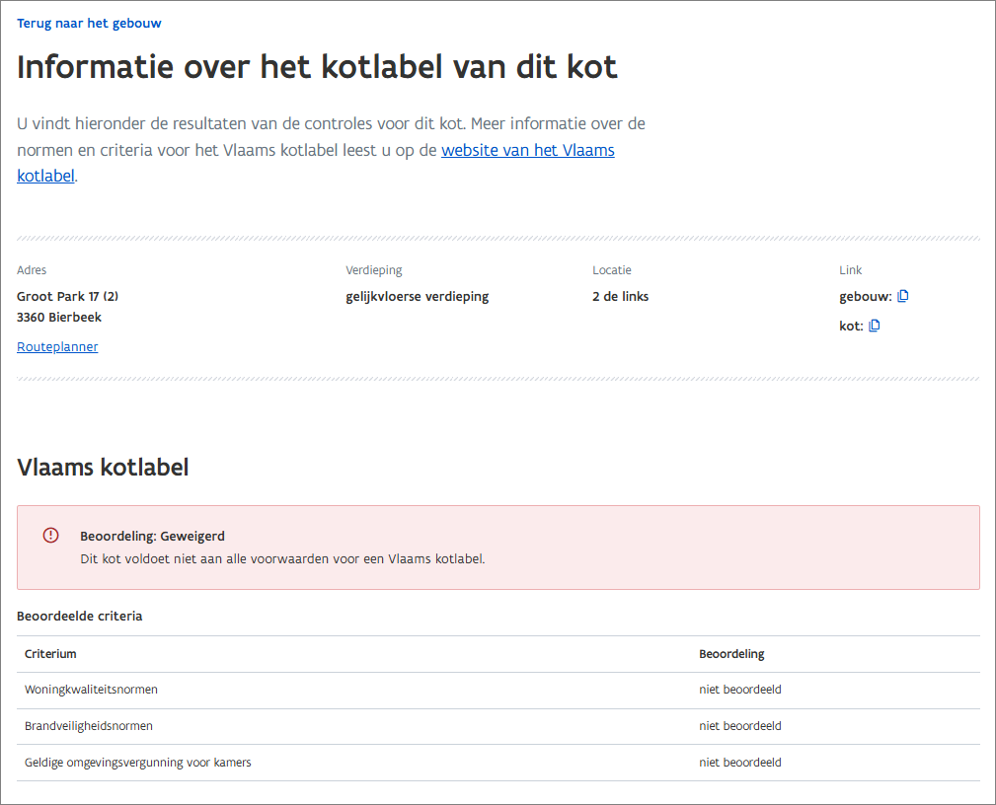Viewport: 996px width, 805px height.
Task: Copy the gebouw link
Action: click(x=902, y=296)
